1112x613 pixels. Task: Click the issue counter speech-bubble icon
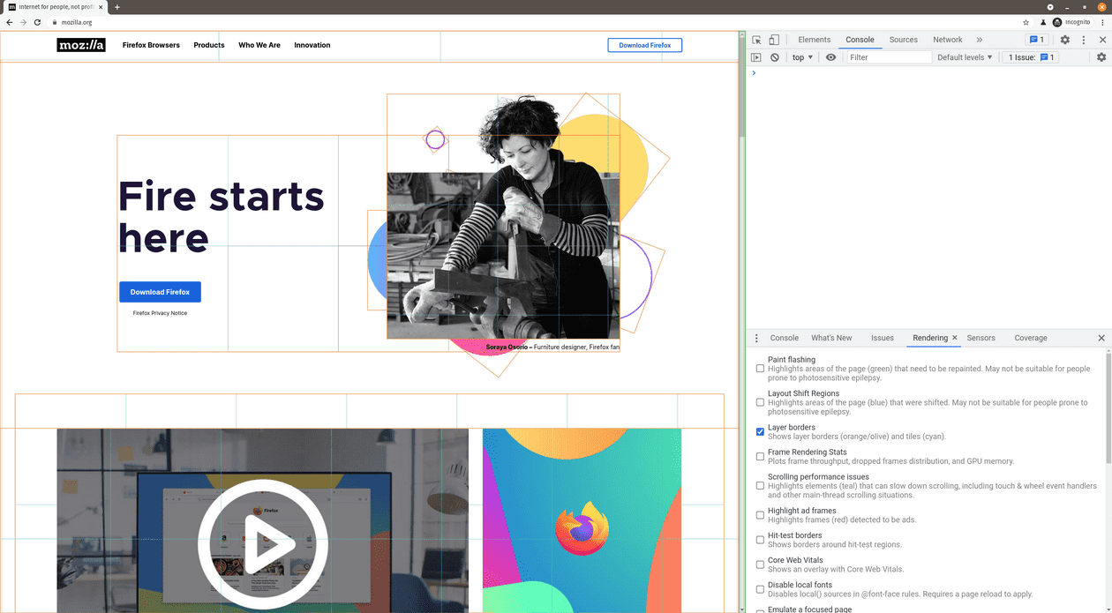pyautogui.click(x=1033, y=40)
